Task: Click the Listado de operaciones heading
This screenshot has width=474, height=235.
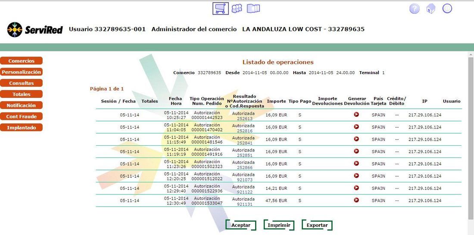Action: click(278, 62)
